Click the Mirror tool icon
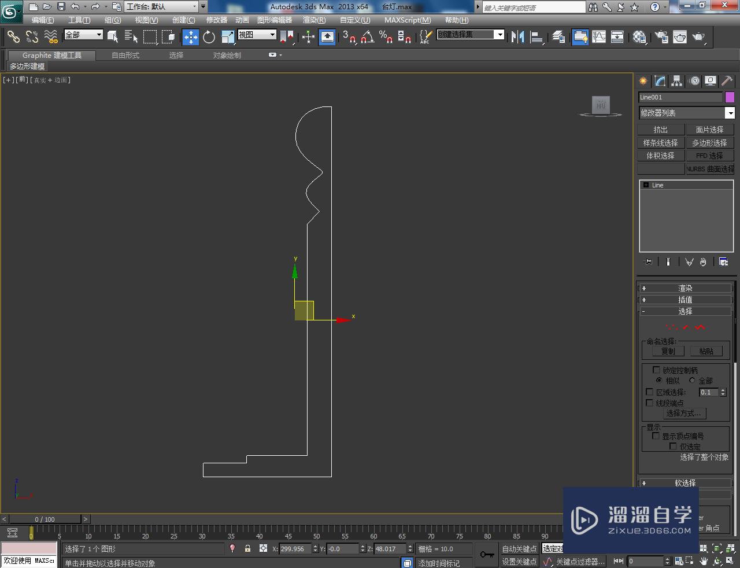Image resolution: width=740 pixels, height=568 pixels. (518, 37)
